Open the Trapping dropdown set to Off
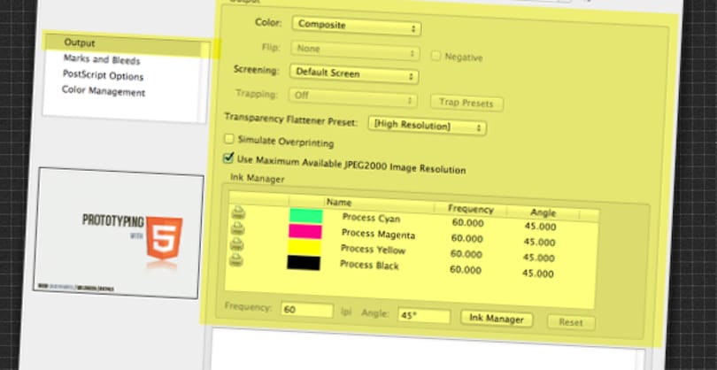717x370 pixels. tap(352, 97)
